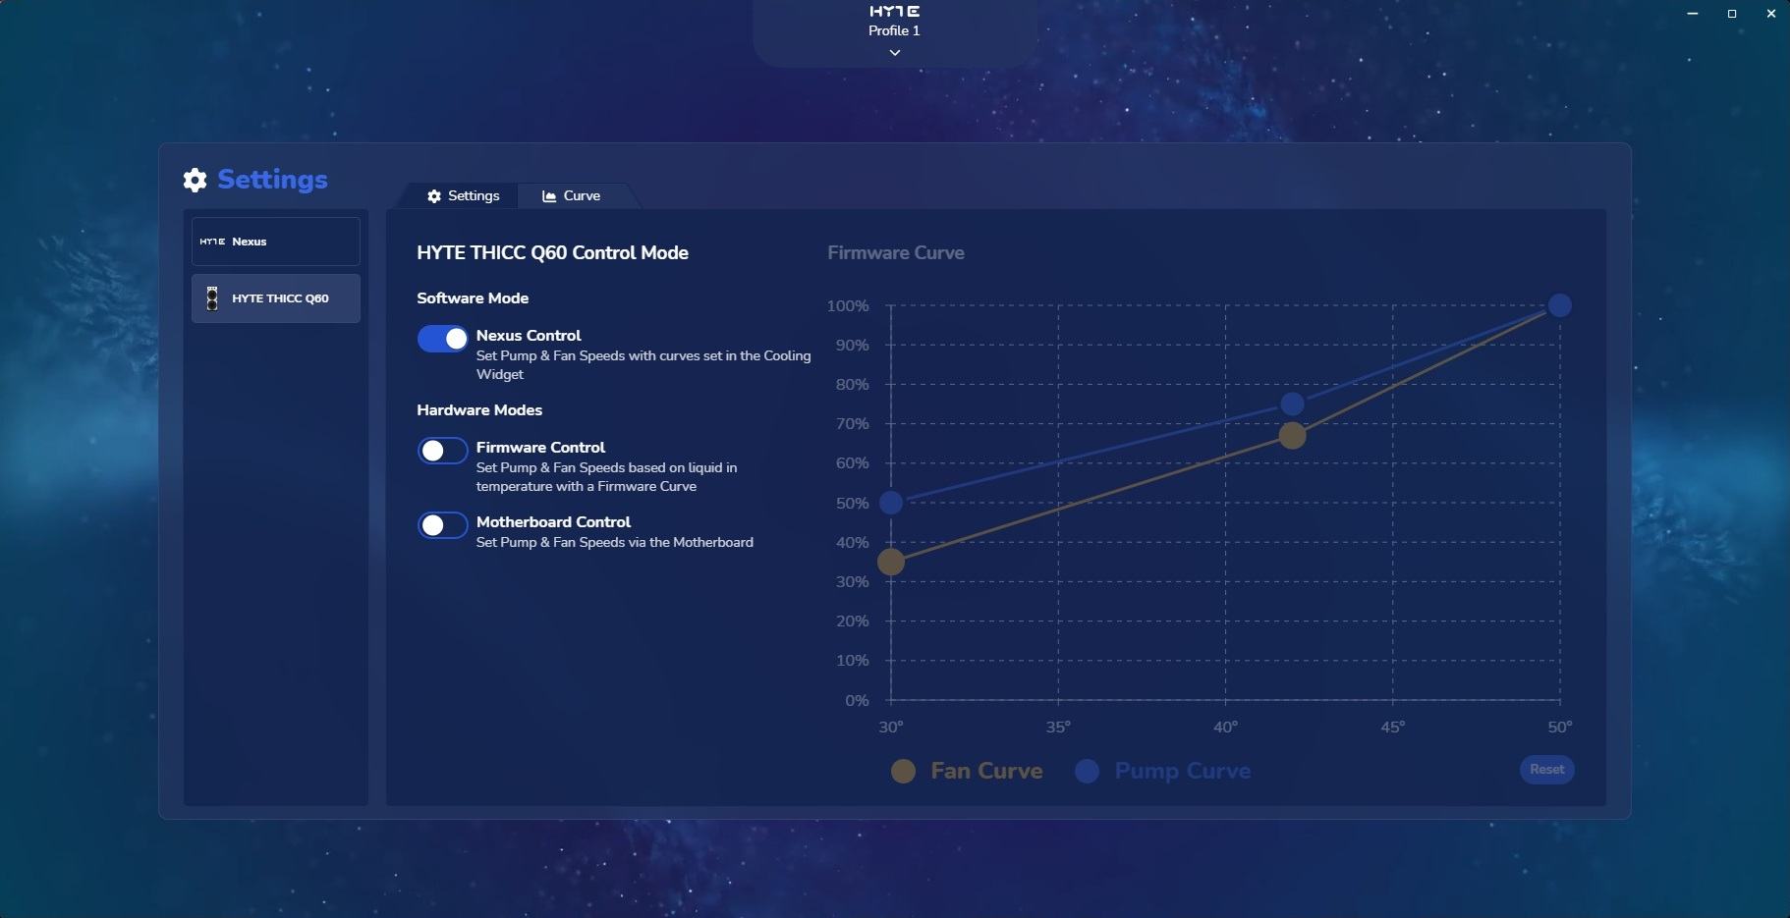Click the Fan Curve legend swatch

tap(903, 772)
